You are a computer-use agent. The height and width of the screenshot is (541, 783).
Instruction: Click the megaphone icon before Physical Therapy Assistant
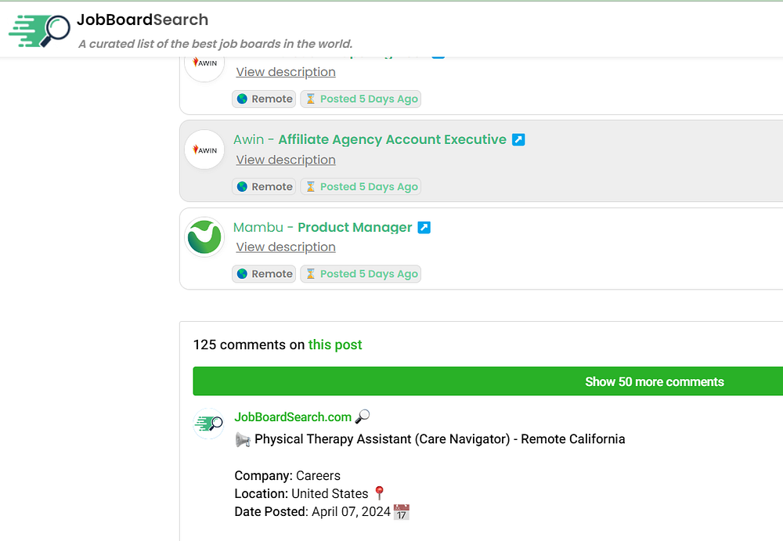pyautogui.click(x=243, y=440)
